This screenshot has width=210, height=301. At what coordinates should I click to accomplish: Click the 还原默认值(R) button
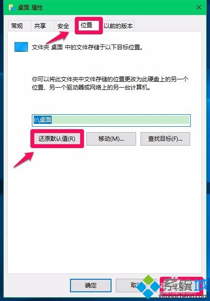(x=57, y=138)
